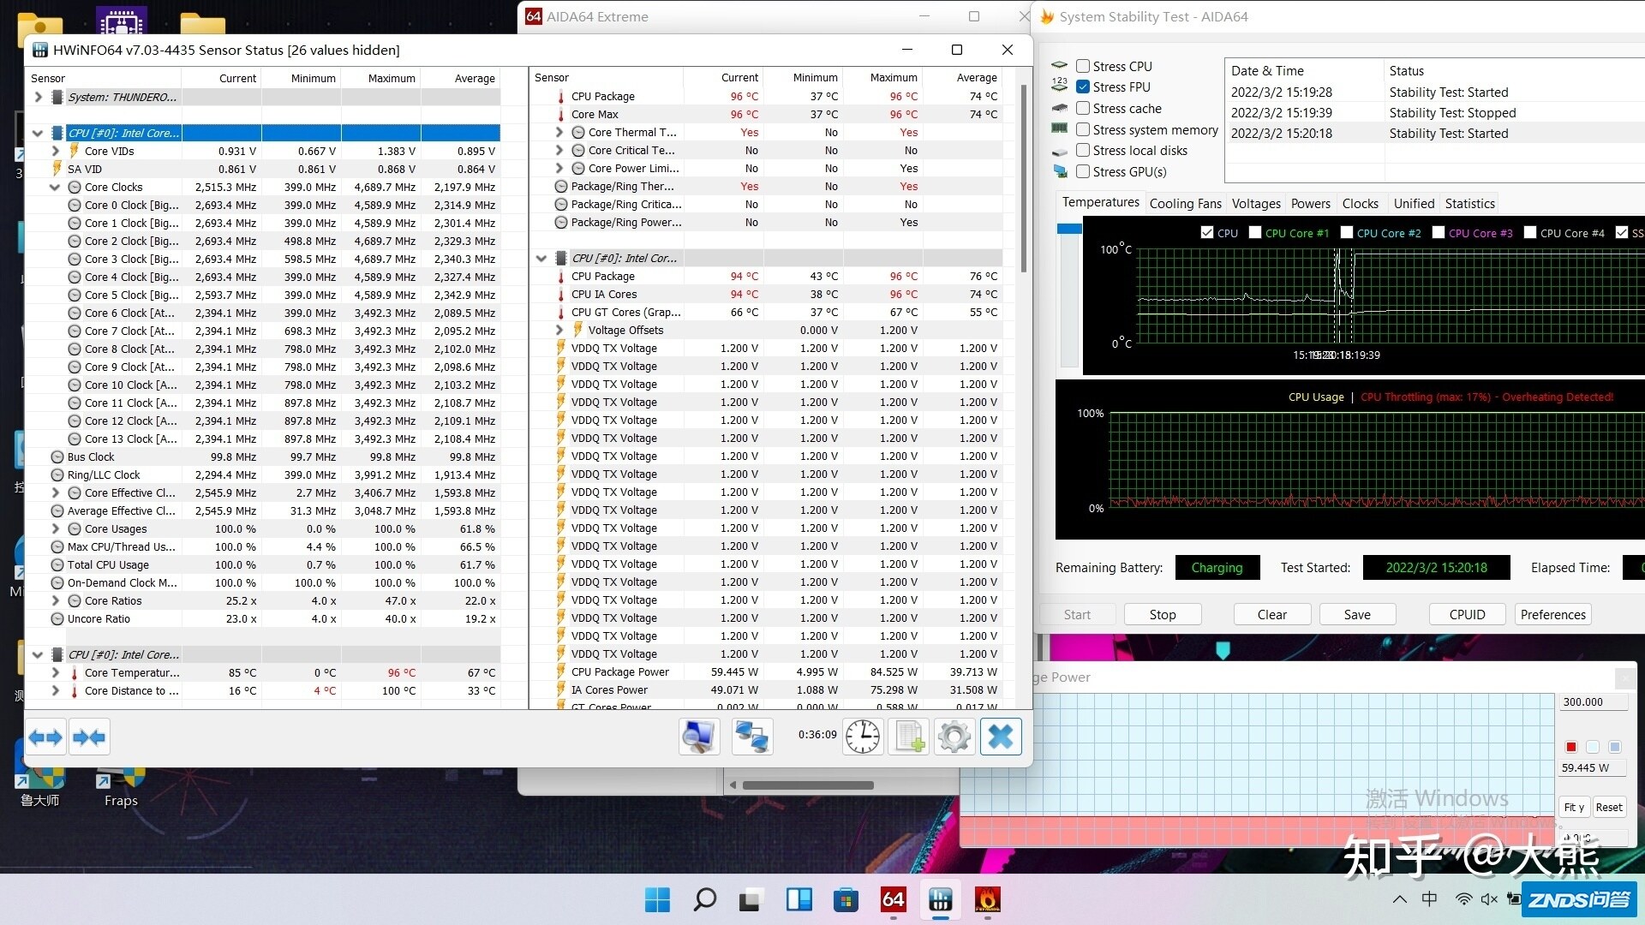Click Clear button in stability test

point(1272,614)
